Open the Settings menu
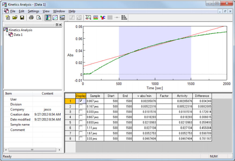235x161 pixels. click(33, 11)
